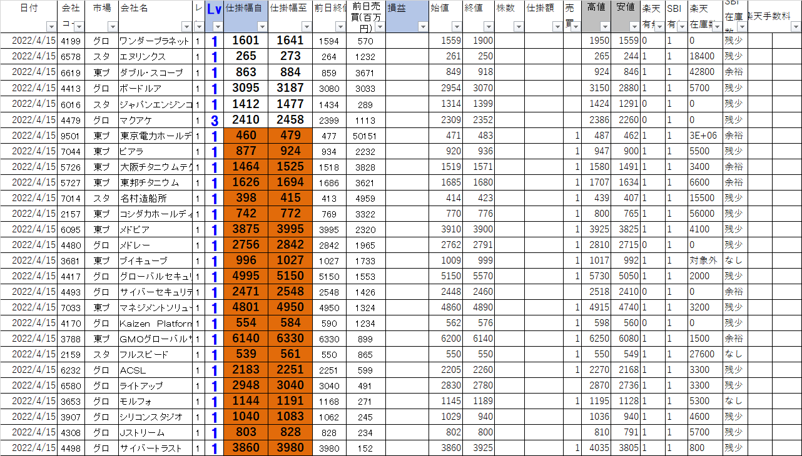Select the シリコンスタジオ company name cell
The image size is (802, 456).
(x=155, y=417)
